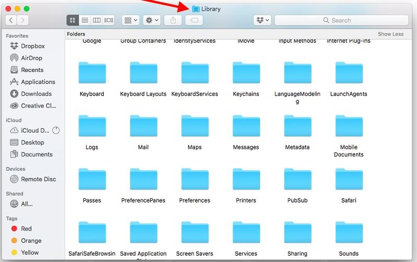
Task: Select the Safari folder
Action: coord(349,179)
